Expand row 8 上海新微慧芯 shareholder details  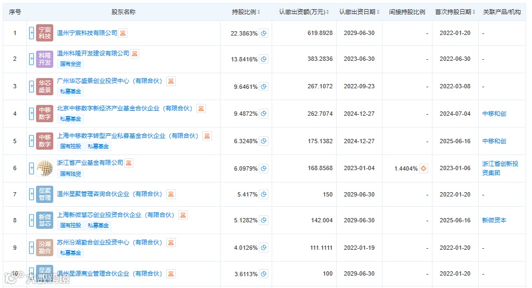click(31, 220)
